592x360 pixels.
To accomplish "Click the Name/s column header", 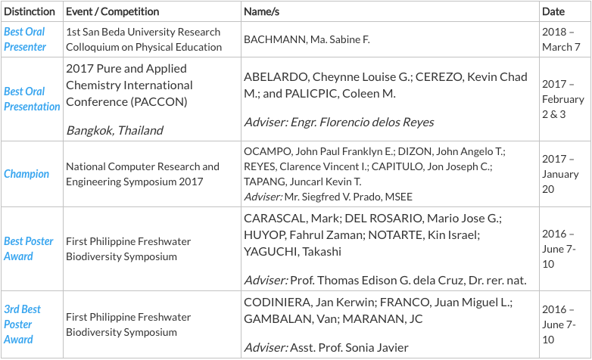I will 262,11.
